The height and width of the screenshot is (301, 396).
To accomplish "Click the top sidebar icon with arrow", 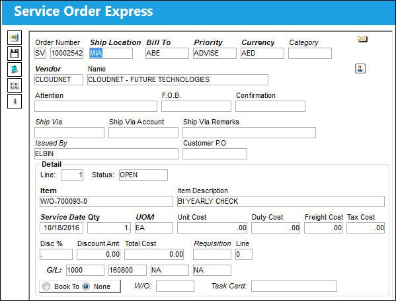I will click(15, 38).
